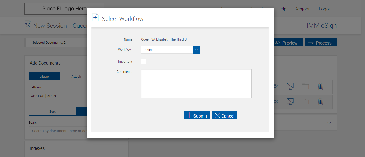
Task: Click folder icon on second document row
Action: pyautogui.click(x=305, y=102)
